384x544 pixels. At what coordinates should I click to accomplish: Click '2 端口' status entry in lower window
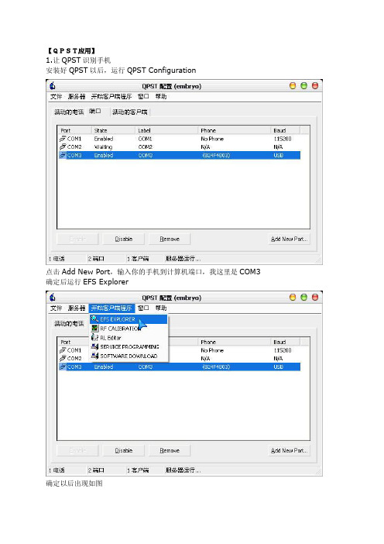point(96,470)
